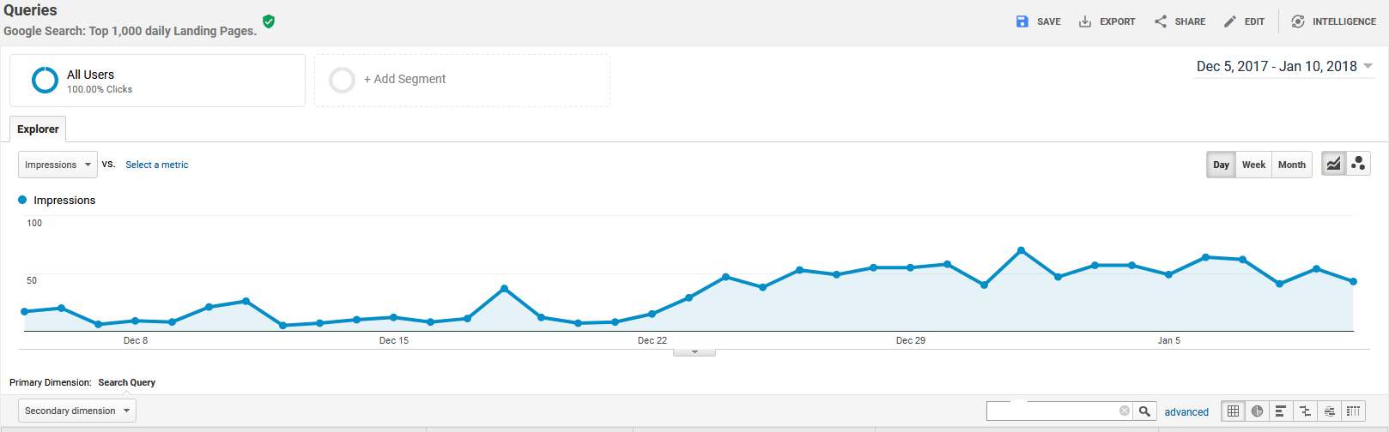Set graph granularity to Month
Screen dimensions: 1389x432
coord(1291,165)
